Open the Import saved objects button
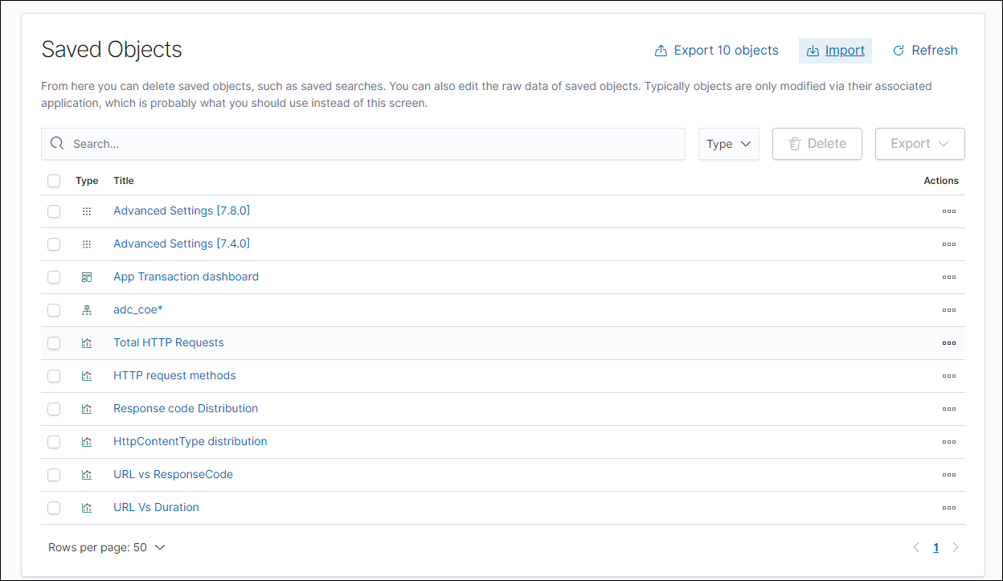The height and width of the screenshot is (581, 1003). [835, 51]
